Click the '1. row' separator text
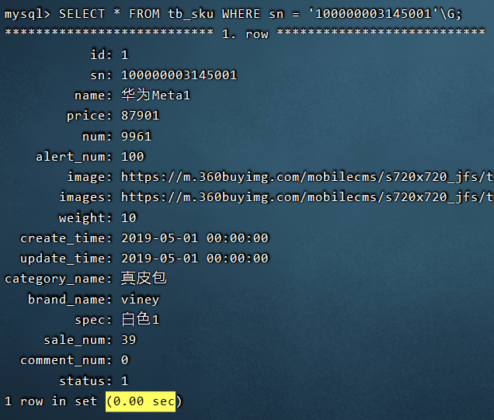This screenshot has height=420, width=494. 245,33
